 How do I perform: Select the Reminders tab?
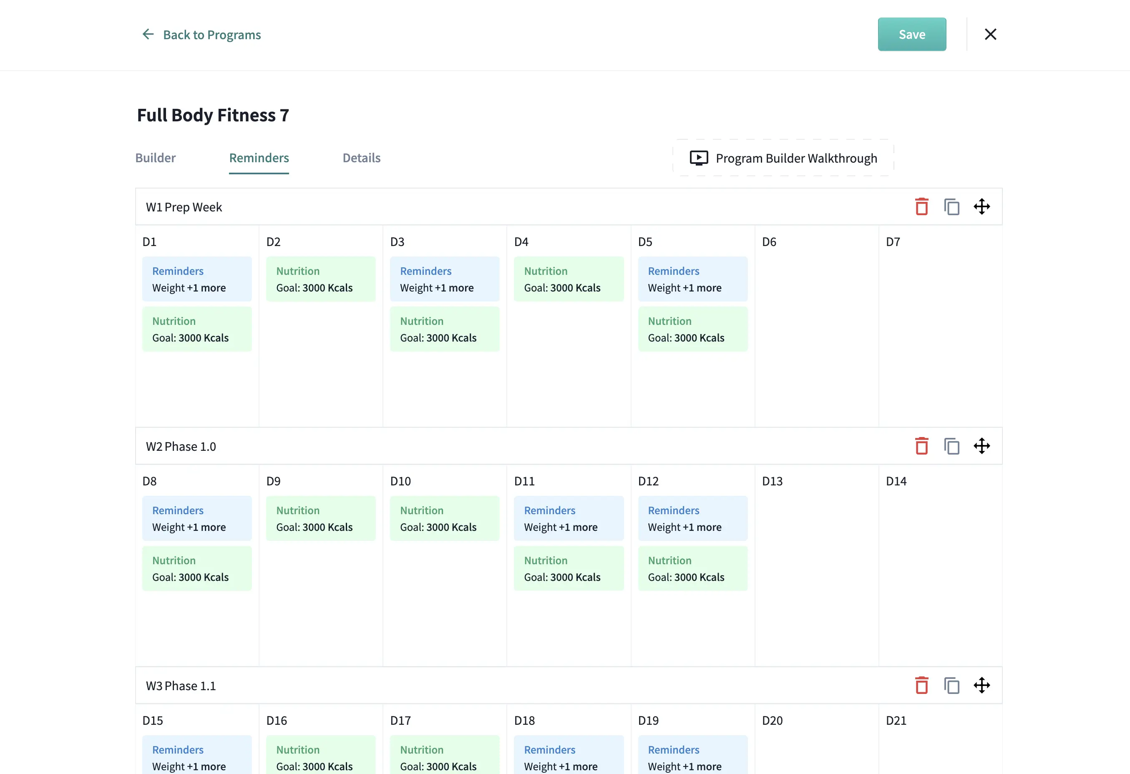259,158
